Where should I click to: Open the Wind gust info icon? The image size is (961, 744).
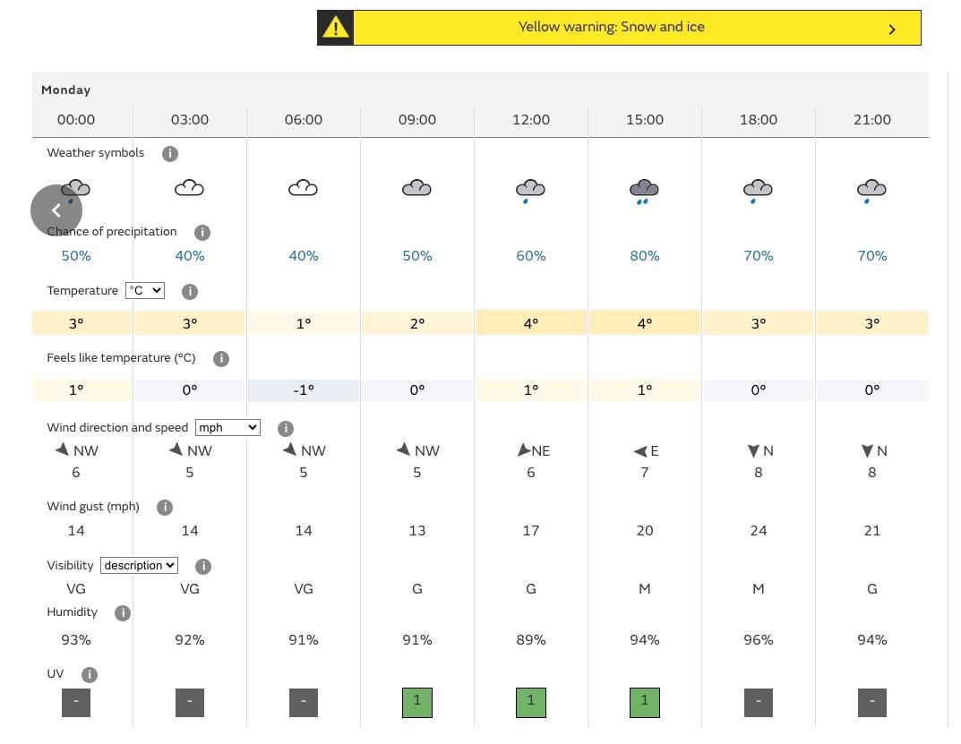coord(165,508)
